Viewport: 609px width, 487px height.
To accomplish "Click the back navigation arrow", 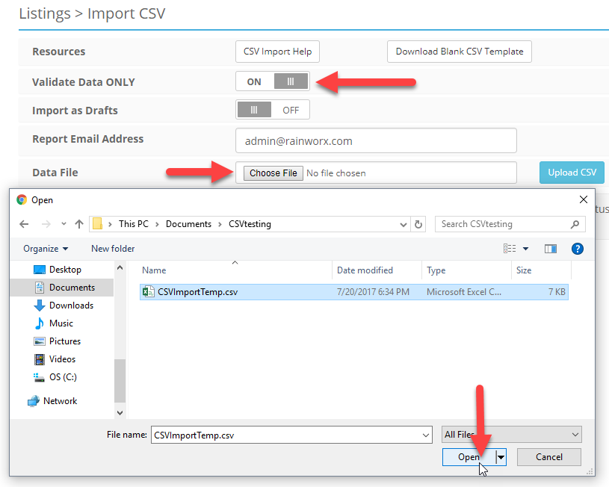I will point(23,223).
